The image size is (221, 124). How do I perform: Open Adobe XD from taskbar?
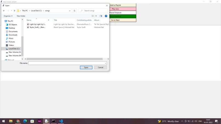click(39, 121)
